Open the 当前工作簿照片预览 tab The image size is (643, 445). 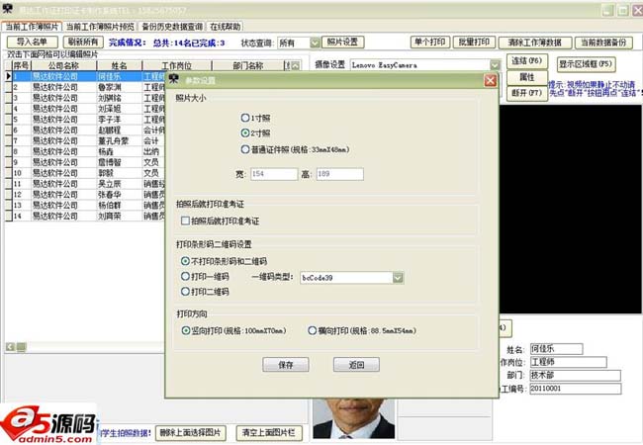point(100,27)
